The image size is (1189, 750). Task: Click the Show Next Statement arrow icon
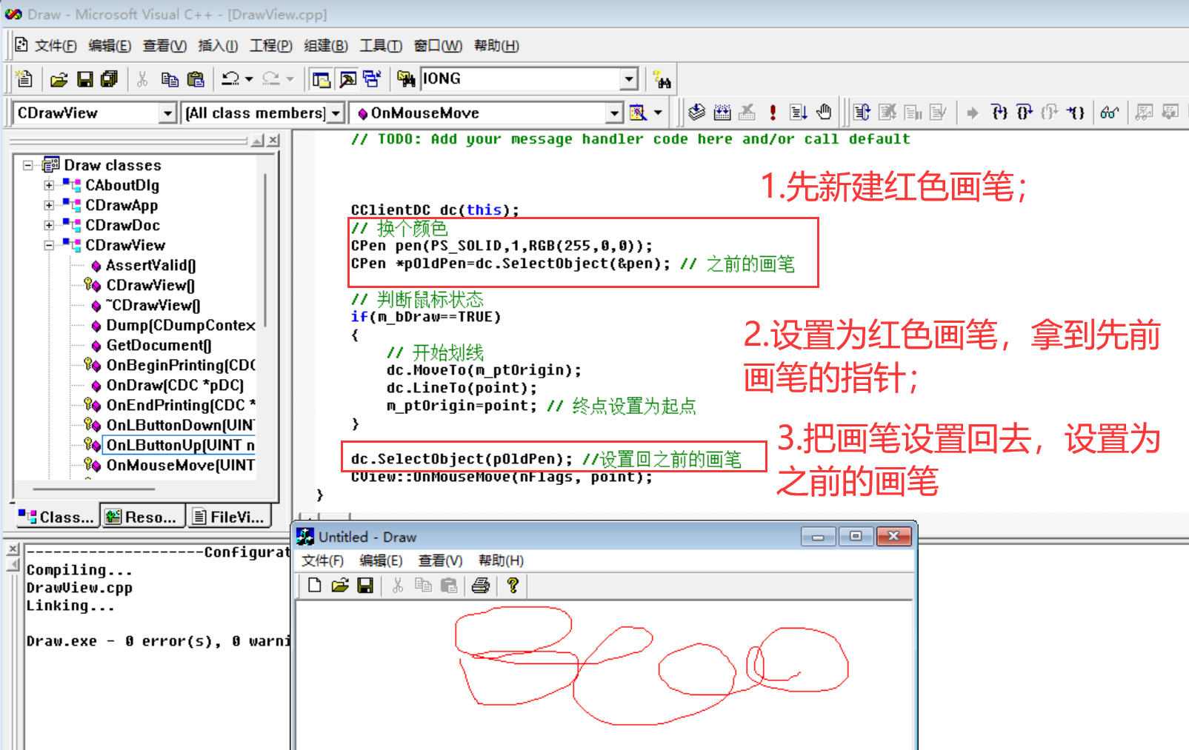pyautogui.click(x=973, y=113)
